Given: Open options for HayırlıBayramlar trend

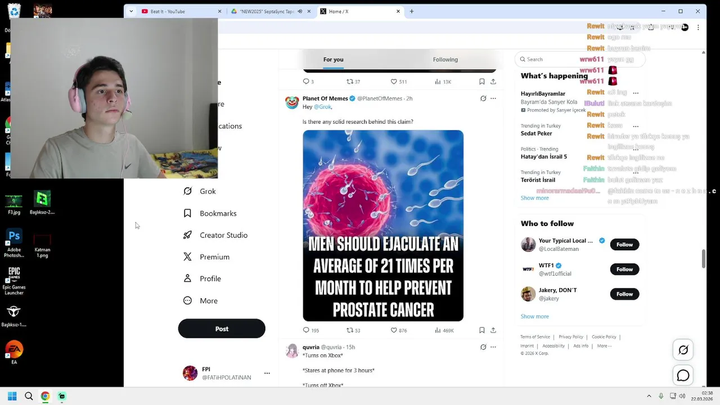Looking at the screenshot, I should [x=636, y=93].
